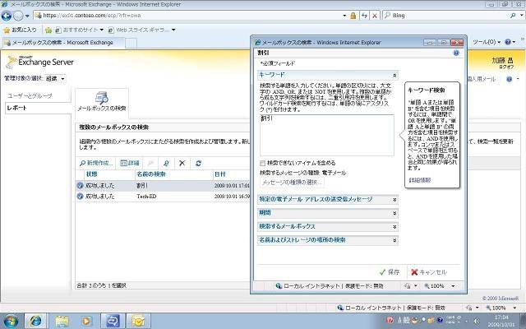Click the メールボックスの検索 mailbox search icon tab

[x=102, y=101]
